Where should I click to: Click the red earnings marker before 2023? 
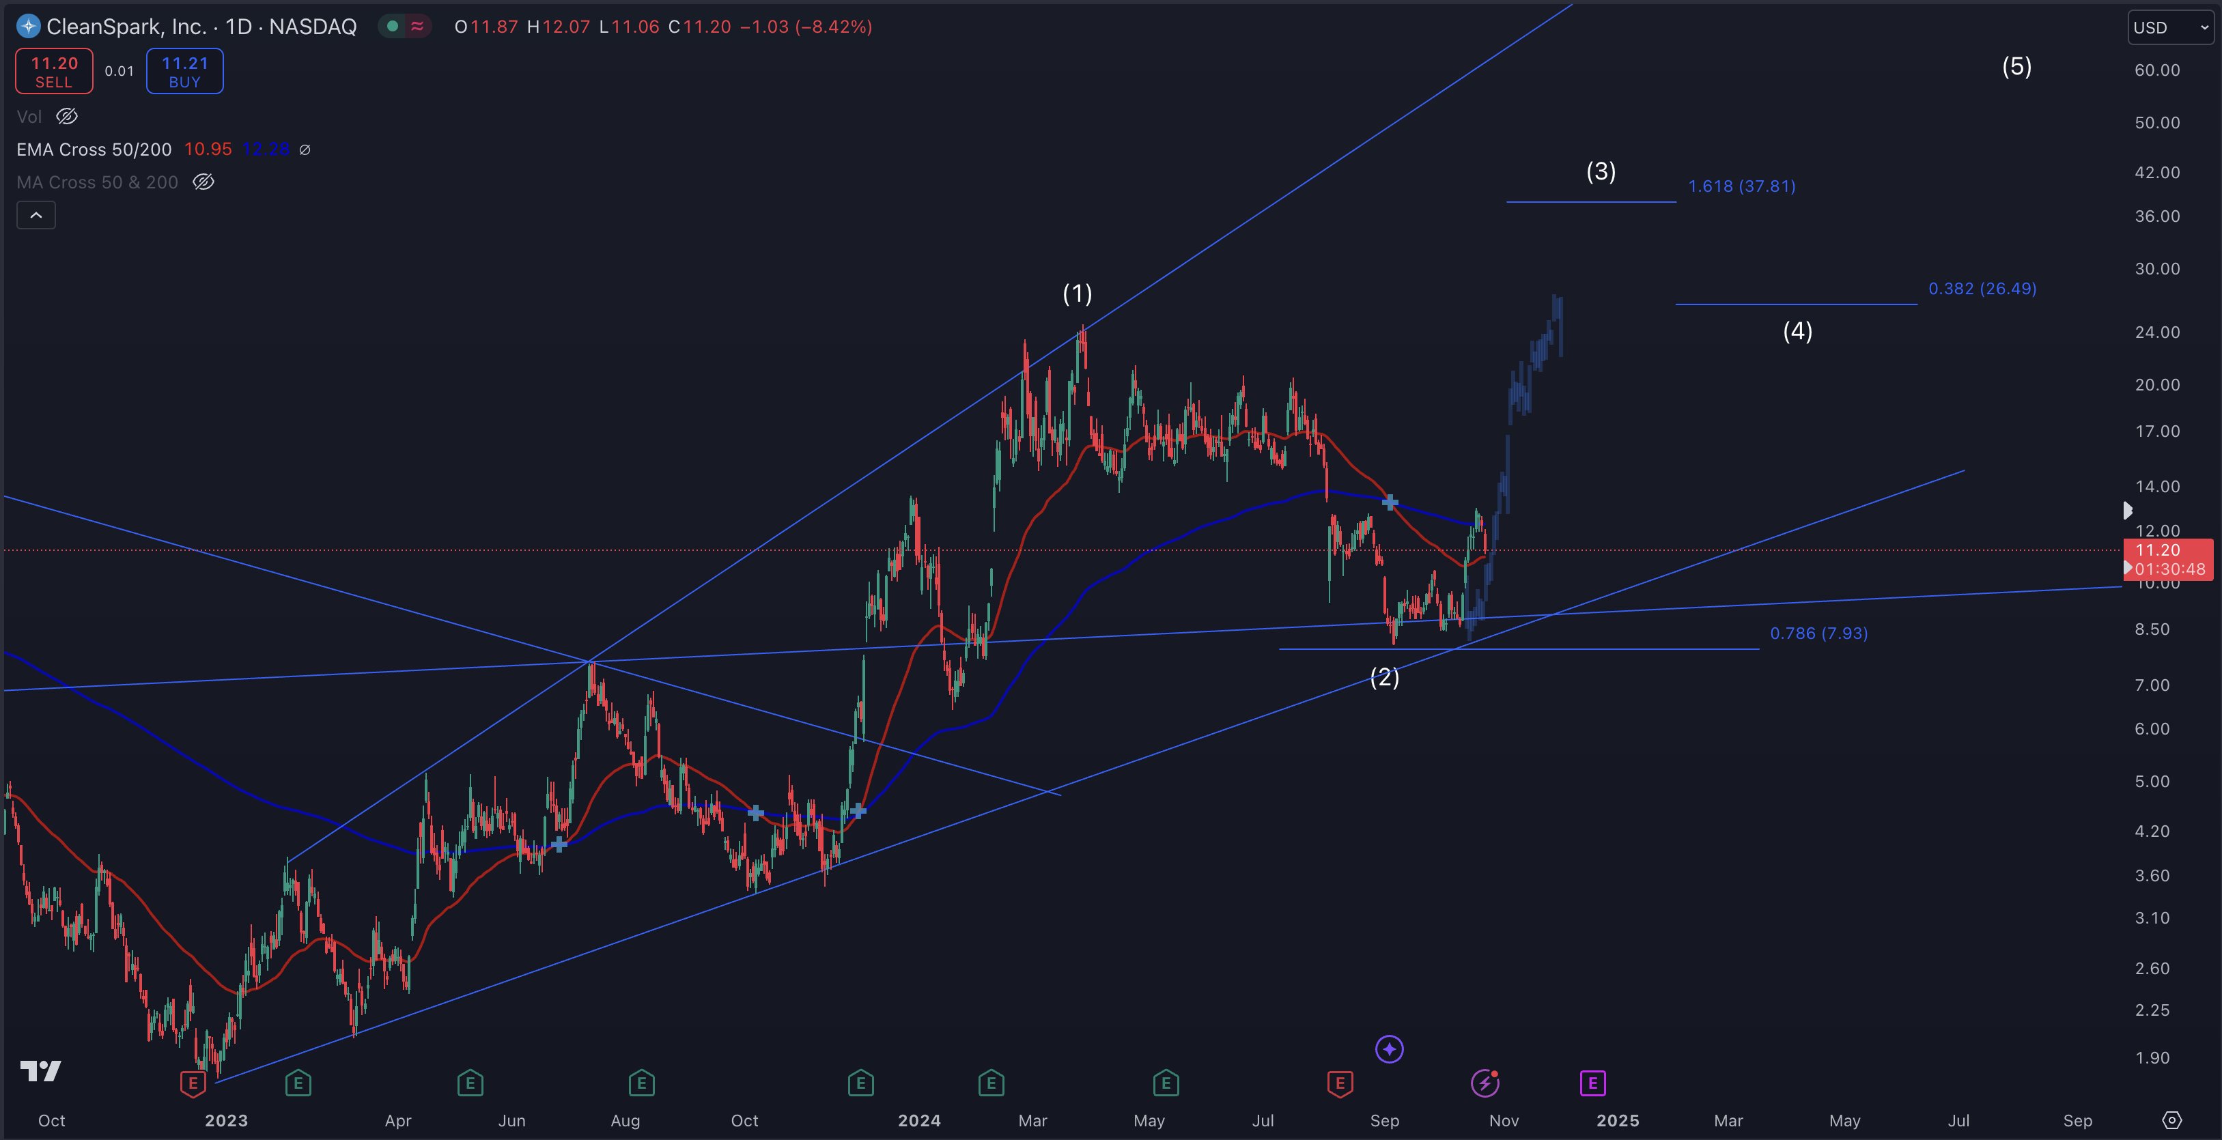click(x=193, y=1084)
